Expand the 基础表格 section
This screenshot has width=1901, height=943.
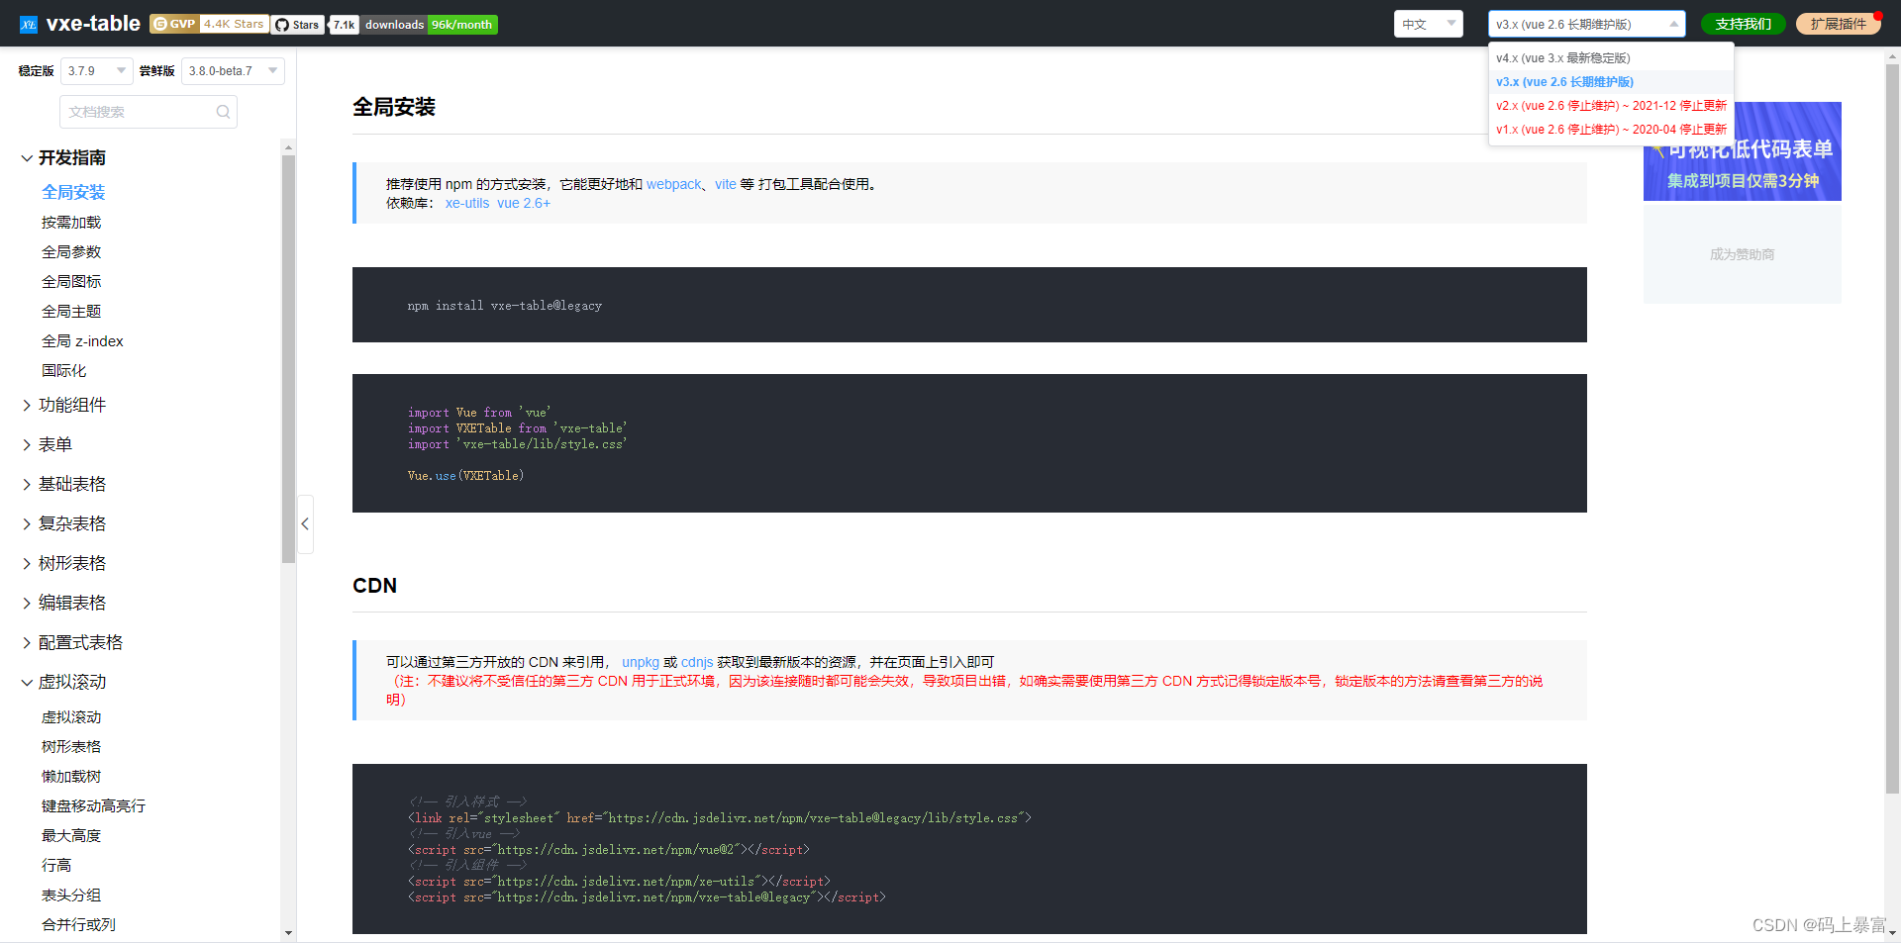[x=63, y=484]
